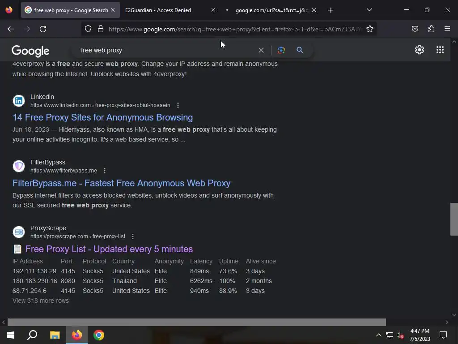Open Windows taskbar search
The width and height of the screenshot is (458, 344).
point(32,335)
